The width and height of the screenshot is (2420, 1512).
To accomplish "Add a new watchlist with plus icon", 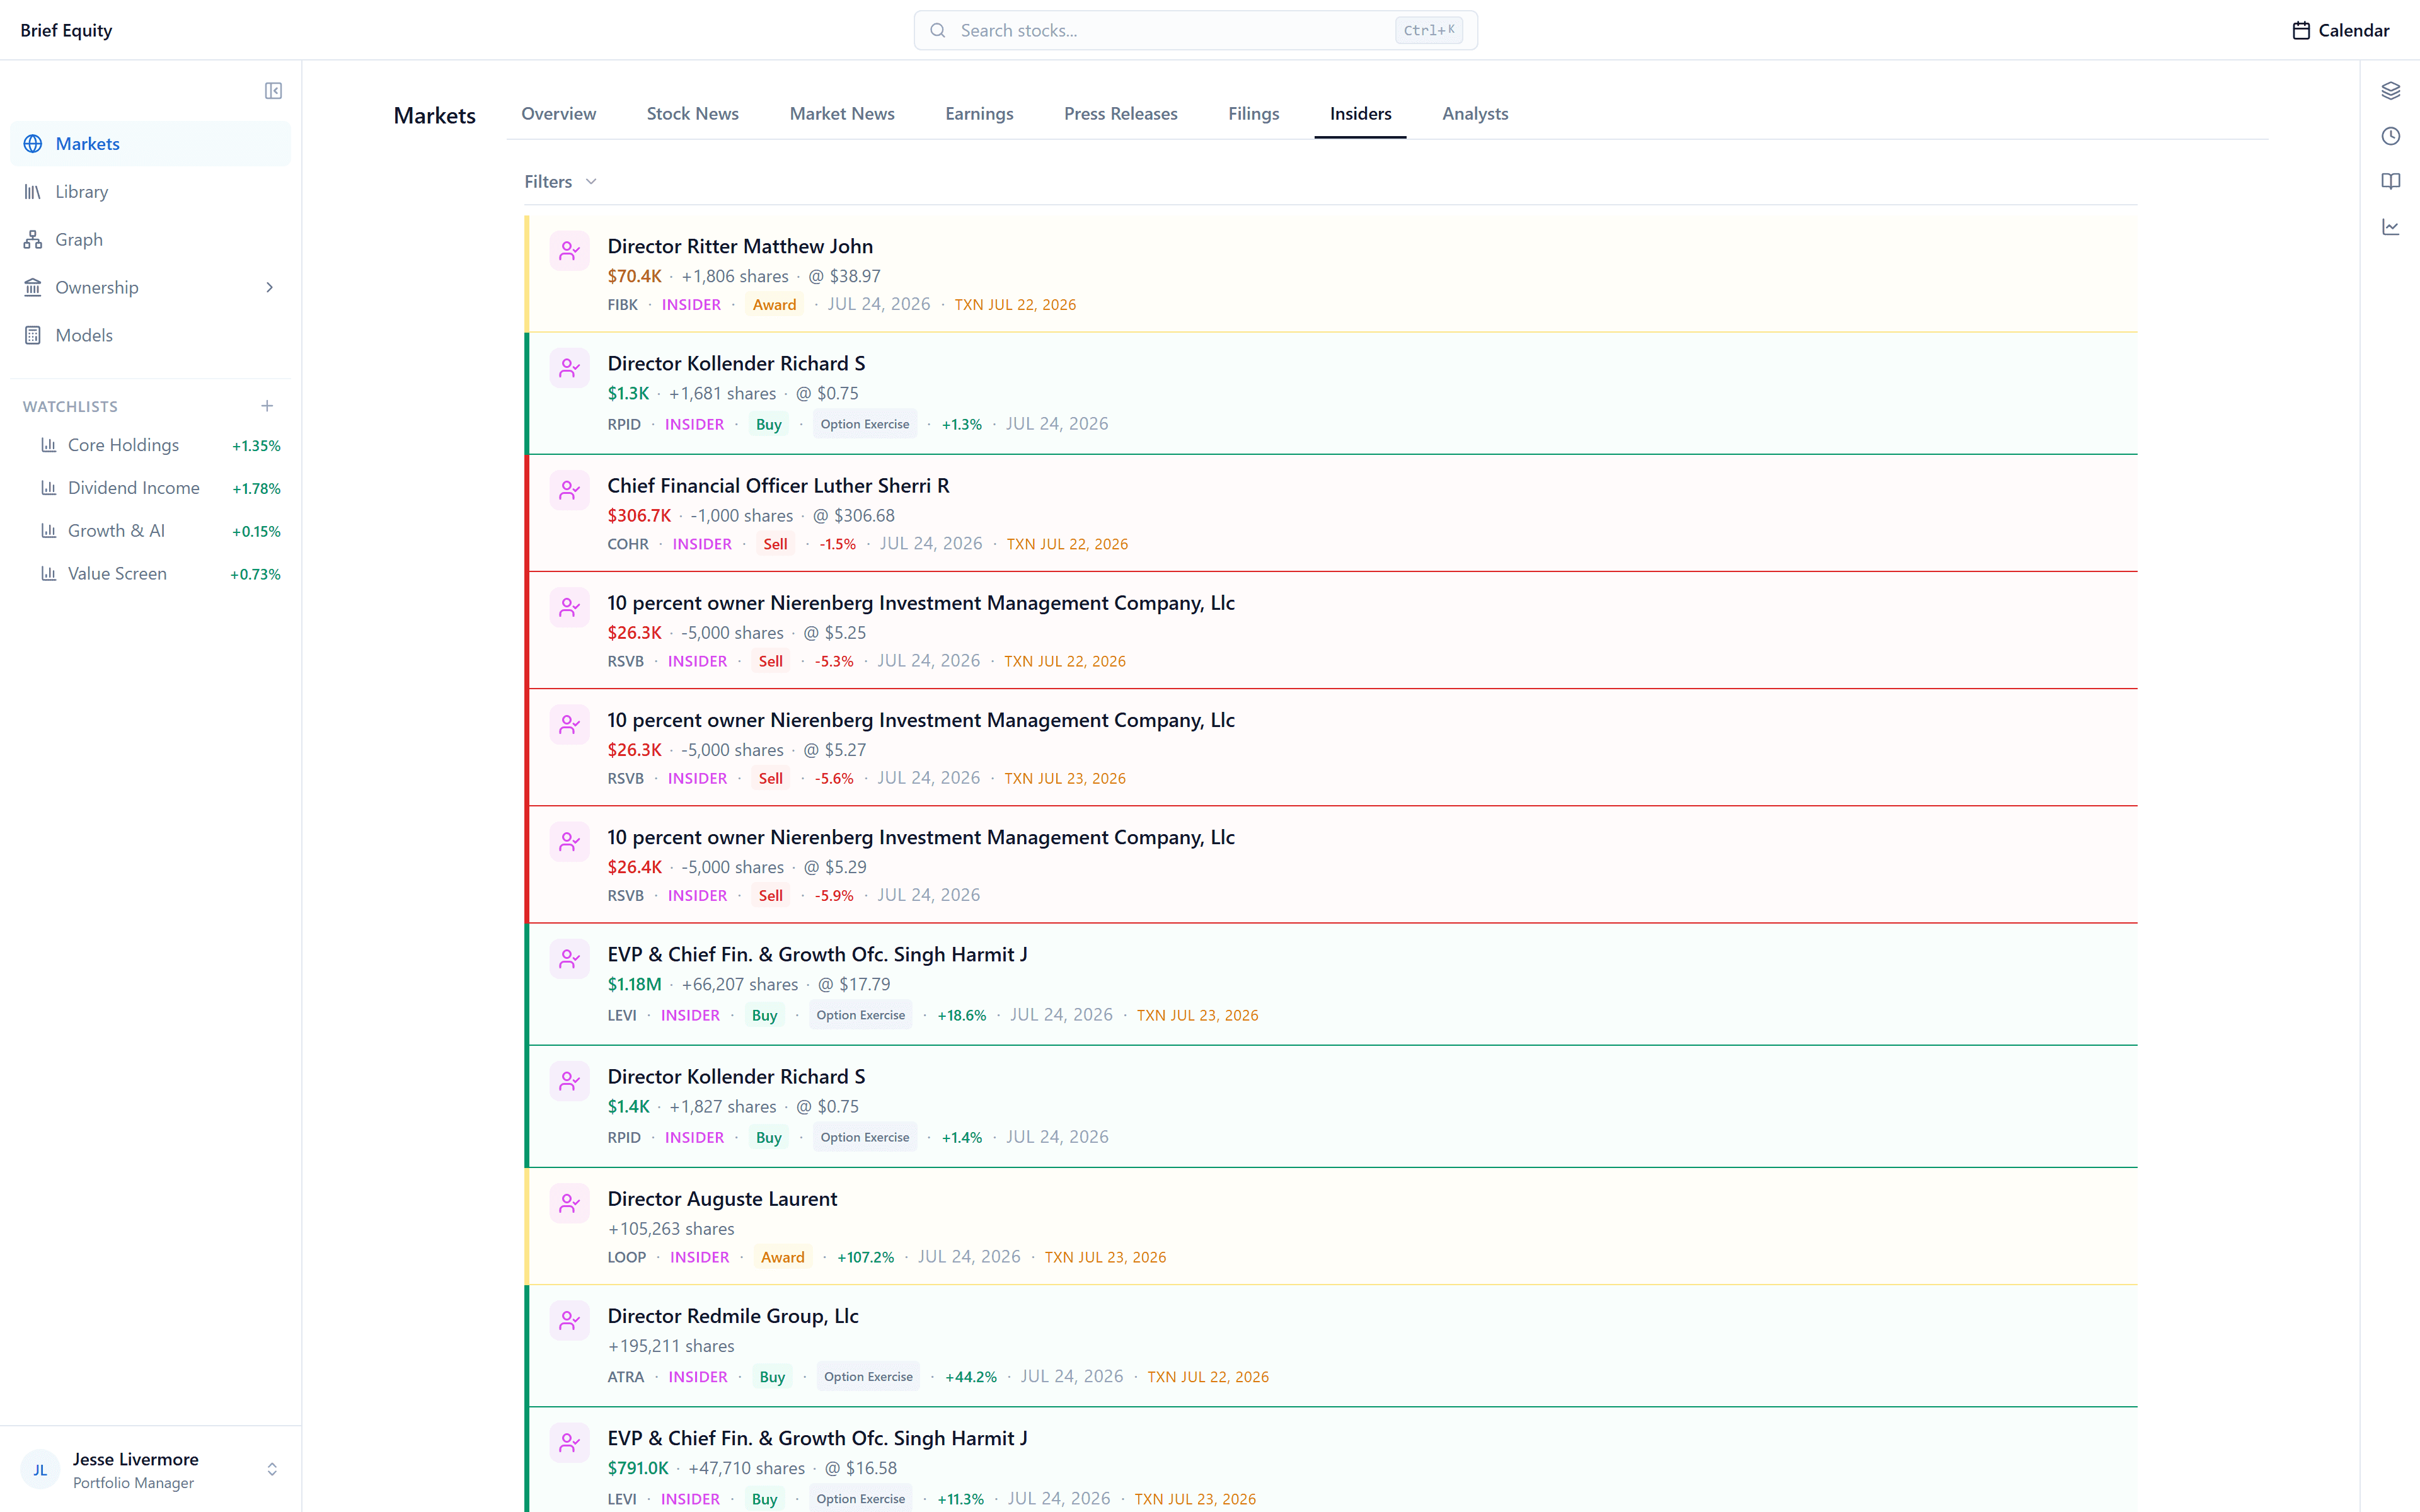I will pos(267,406).
